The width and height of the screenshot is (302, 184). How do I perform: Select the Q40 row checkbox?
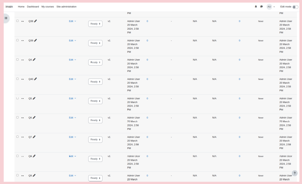[x=17, y=79]
